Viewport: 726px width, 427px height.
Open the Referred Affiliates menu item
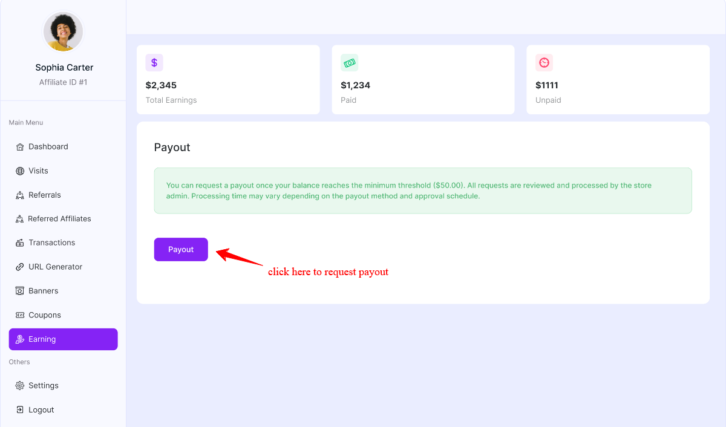coord(59,219)
